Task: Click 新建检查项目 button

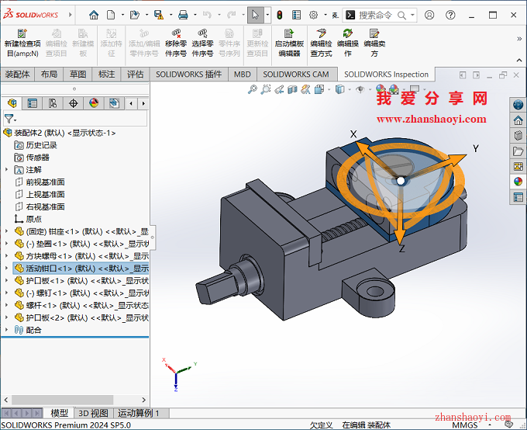Action: point(22,43)
